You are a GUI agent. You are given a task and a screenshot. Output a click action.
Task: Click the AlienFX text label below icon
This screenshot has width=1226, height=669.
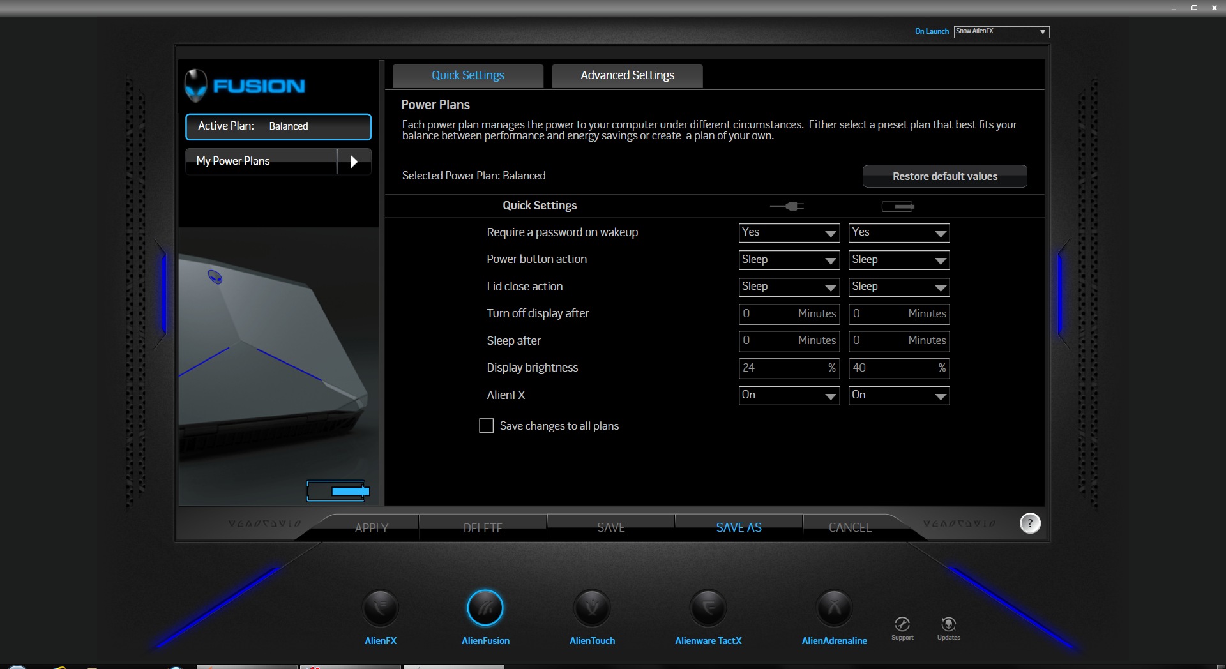coord(381,640)
